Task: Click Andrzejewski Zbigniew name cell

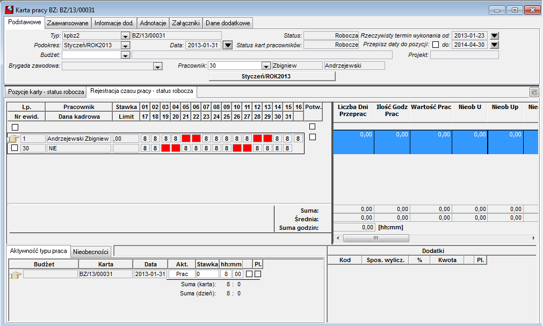Action: pyautogui.click(x=78, y=139)
